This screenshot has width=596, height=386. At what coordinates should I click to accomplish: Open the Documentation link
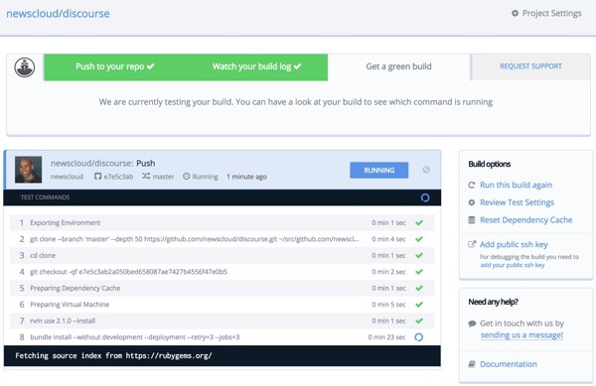point(509,364)
